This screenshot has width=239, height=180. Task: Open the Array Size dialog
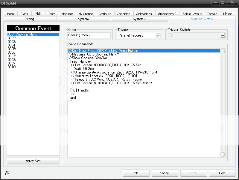(x=33, y=161)
